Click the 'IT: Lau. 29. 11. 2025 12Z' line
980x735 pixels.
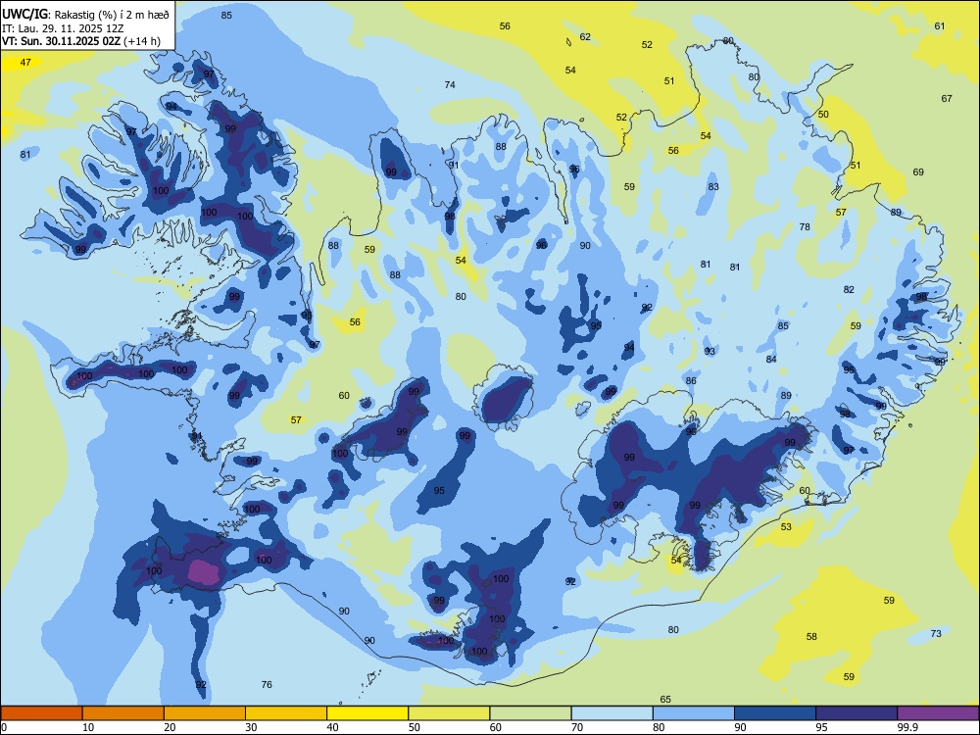coord(63,28)
